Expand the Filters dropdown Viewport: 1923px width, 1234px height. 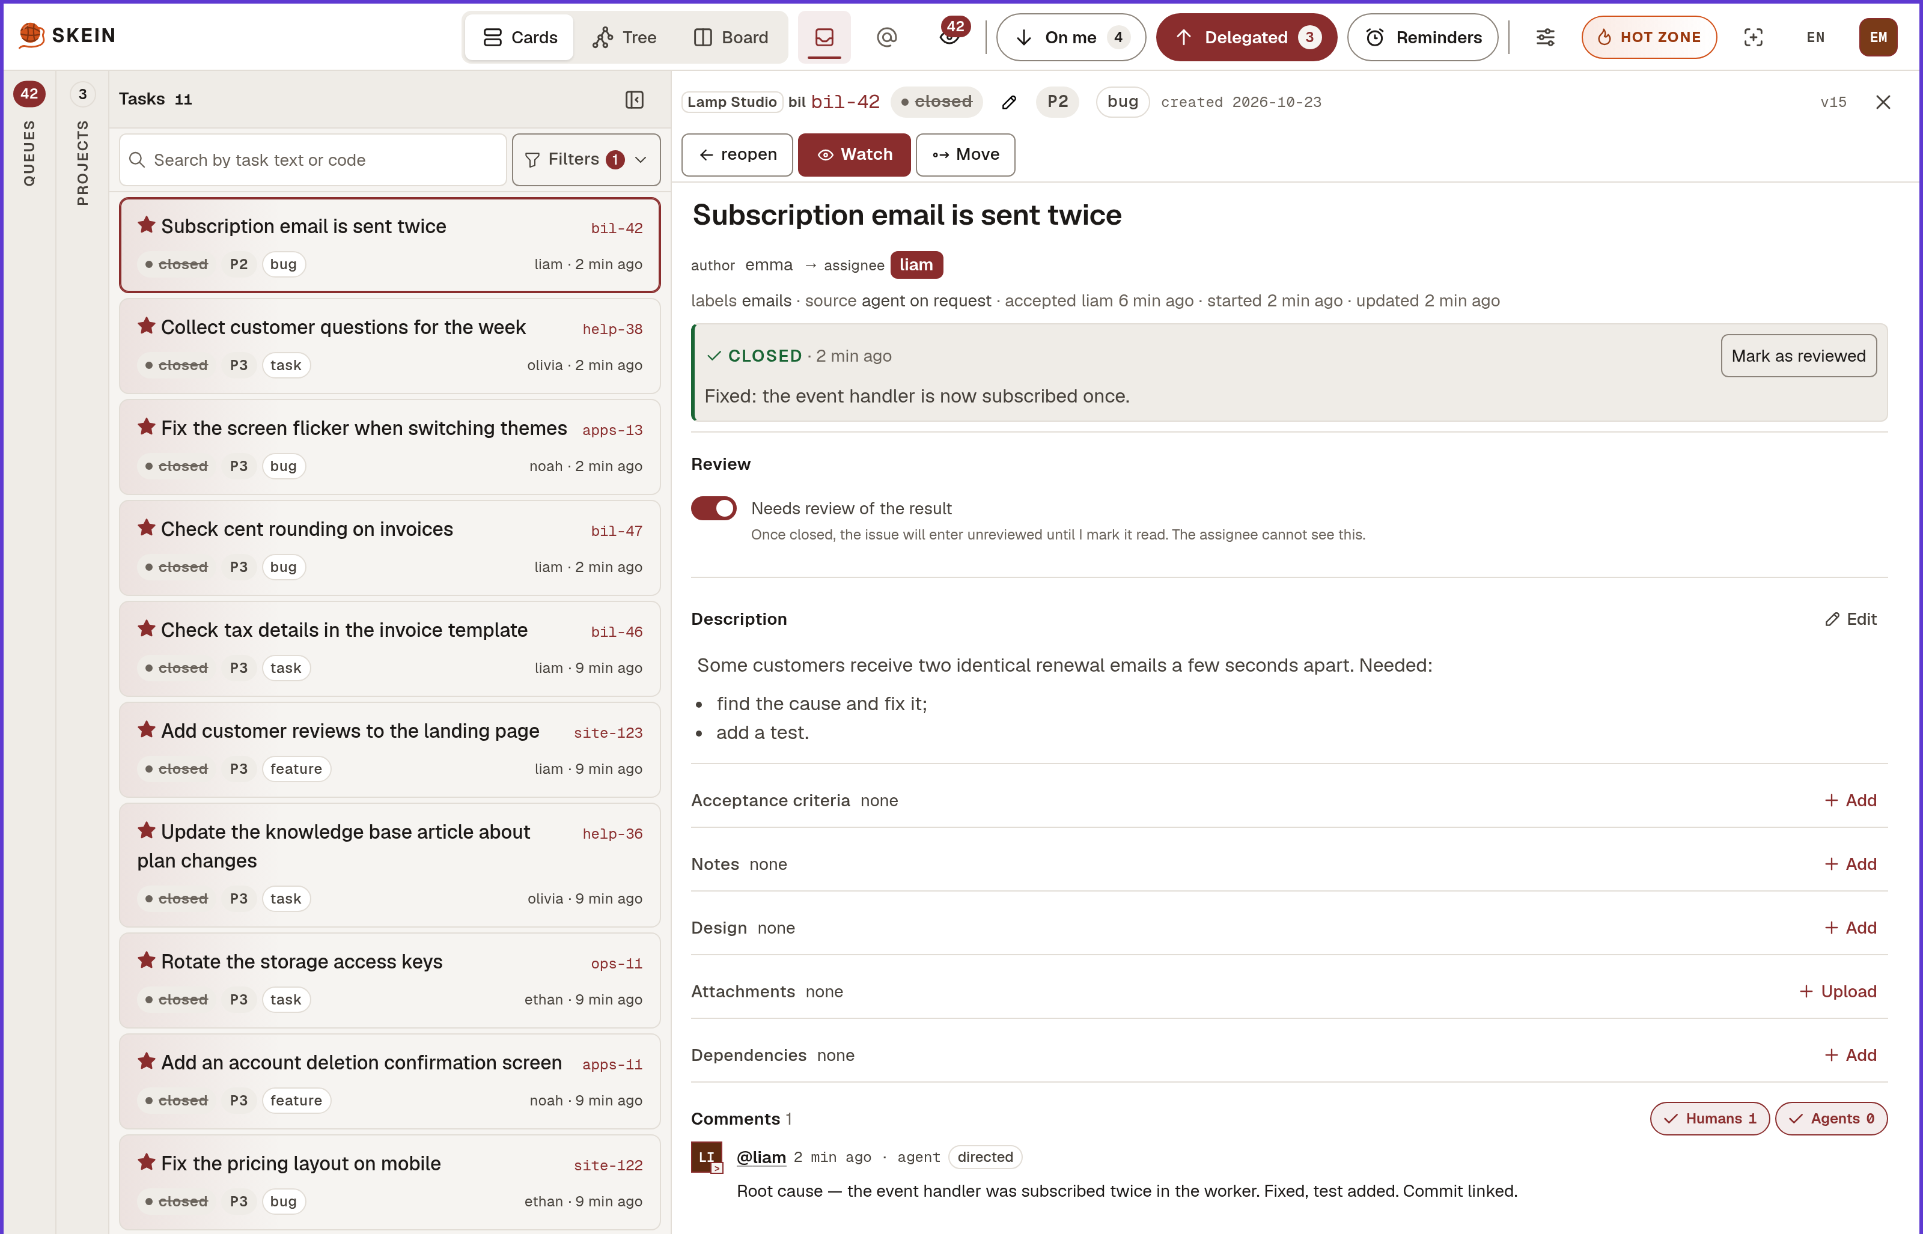(586, 159)
